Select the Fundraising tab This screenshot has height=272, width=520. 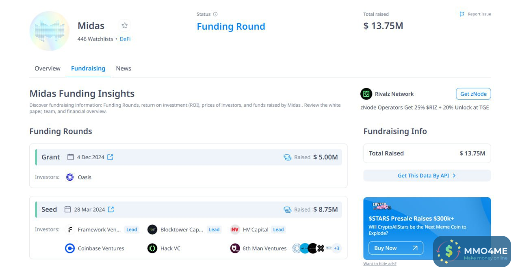click(x=88, y=69)
